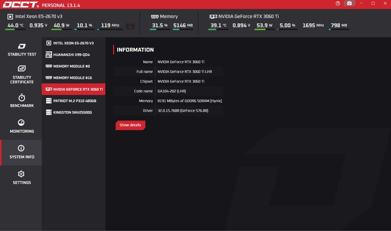Click the CPU voltage 0.935 V reading

coord(38,25)
